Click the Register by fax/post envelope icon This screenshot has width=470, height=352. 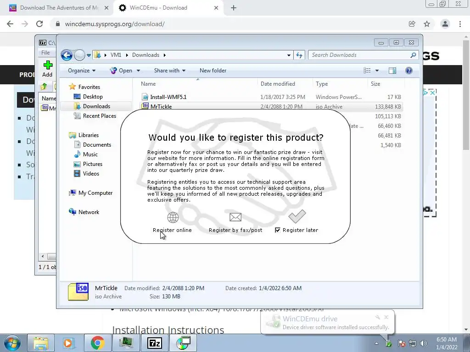235,217
